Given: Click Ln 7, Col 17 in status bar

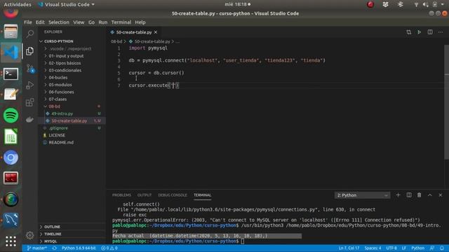Looking at the screenshot, I should [x=349, y=248].
